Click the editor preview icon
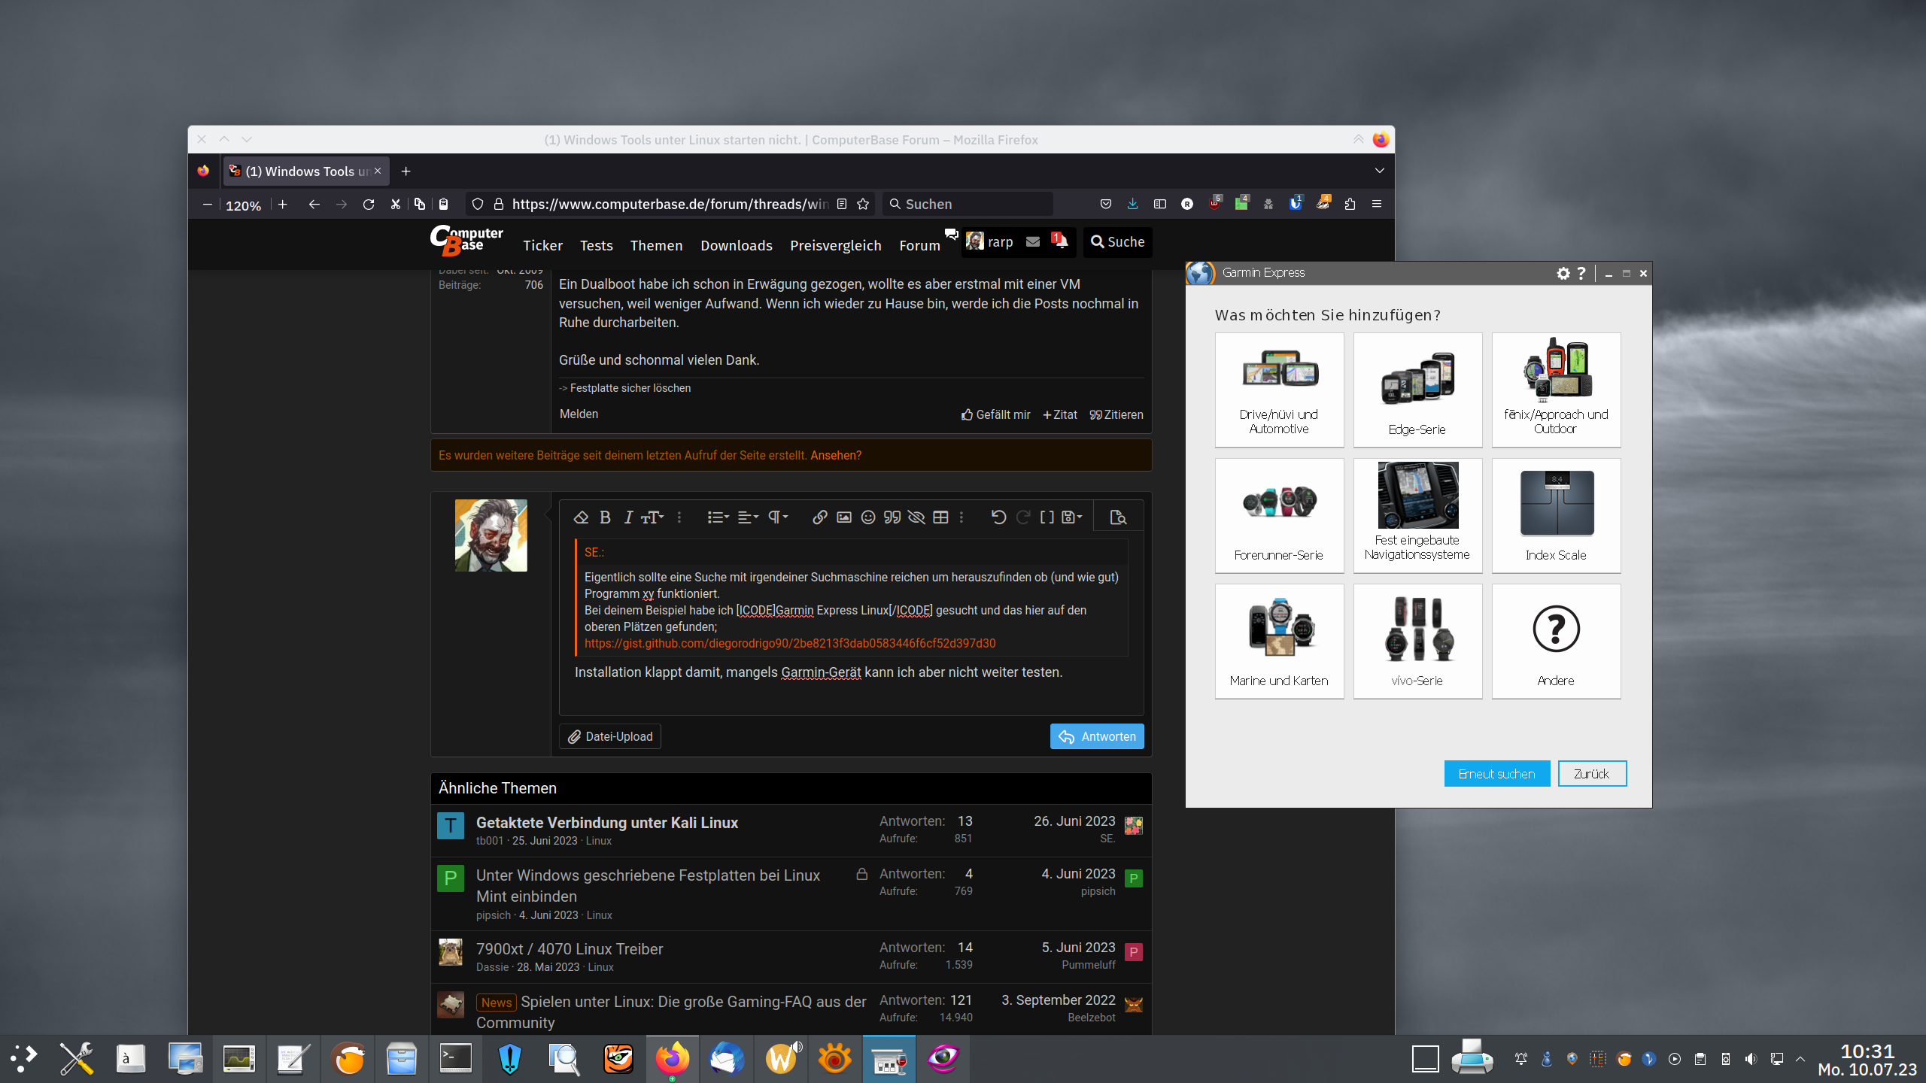The width and height of the screenshot is (1926, 1083). click(x=1118, y=517)
